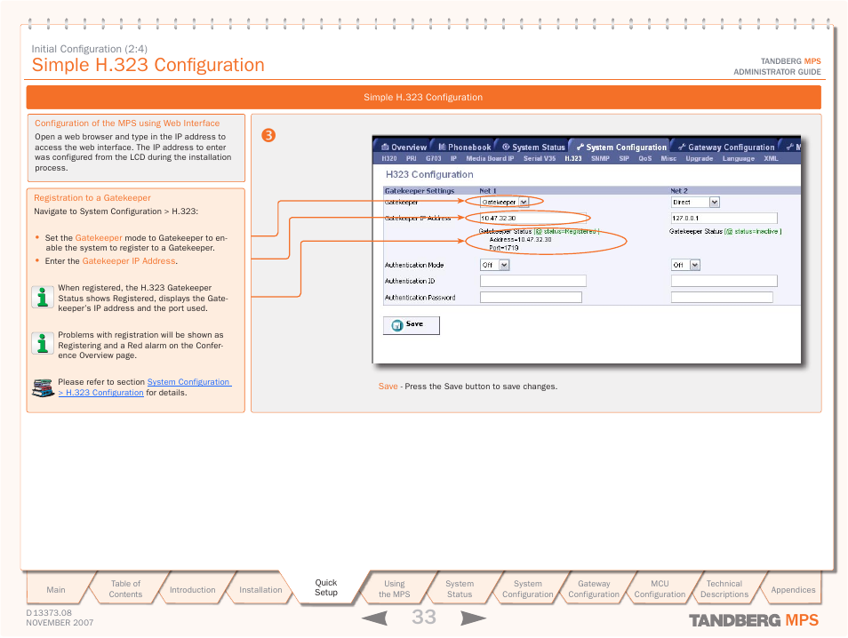Screen dimensions: 848x638
Task: Open the Misc submenu item
Action: [x=669, y=158]
